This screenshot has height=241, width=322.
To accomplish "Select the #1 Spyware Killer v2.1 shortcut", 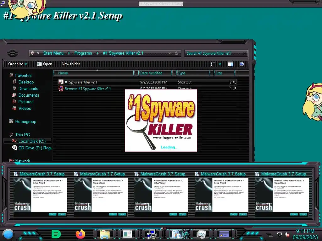I will (x=147, y=82).
